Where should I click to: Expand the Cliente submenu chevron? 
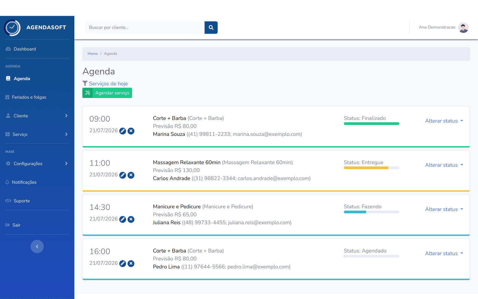click(66, 116)
